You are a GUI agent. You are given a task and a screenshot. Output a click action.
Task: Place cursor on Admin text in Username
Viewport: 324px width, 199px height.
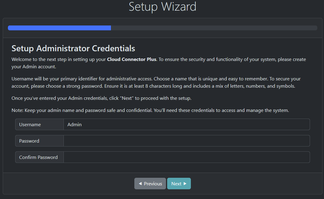pos(74,124)
